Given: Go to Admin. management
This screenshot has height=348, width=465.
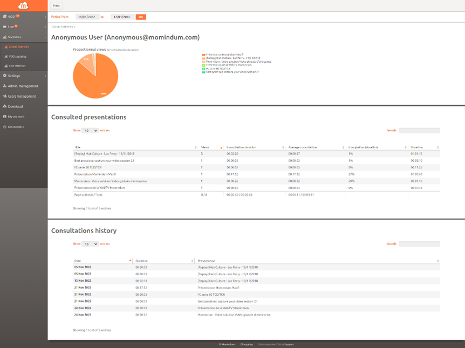Looking at the screenshot, I should (x=24, y=86).
